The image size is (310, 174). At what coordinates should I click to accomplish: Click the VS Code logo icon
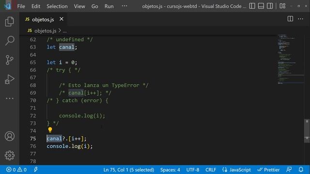click(8, 6)
